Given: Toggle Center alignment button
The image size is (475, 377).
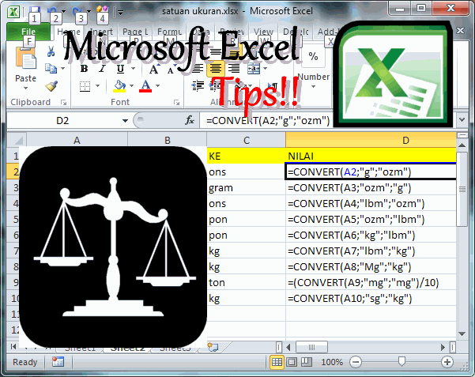Looking at the screenshot, I should [216, 69].
